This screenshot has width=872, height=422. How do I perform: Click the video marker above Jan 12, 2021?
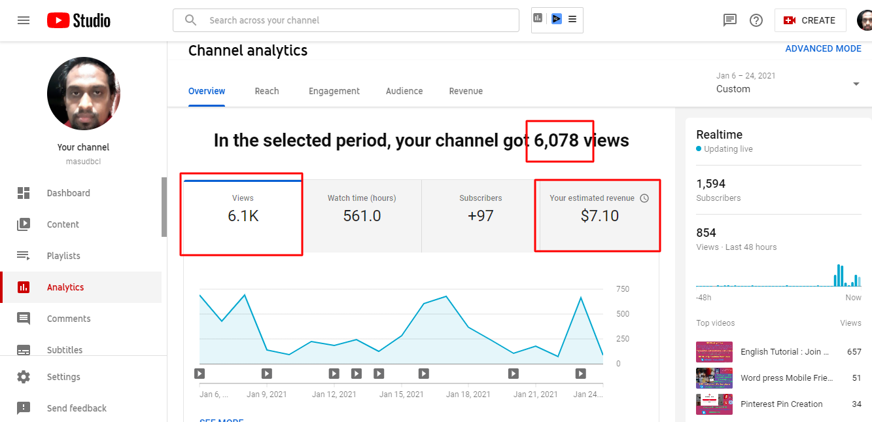click(334, 374)
